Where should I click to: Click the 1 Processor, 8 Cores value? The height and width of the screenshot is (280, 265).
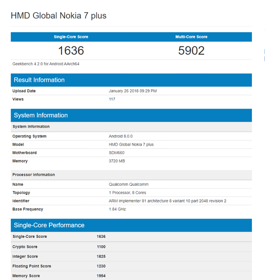tap(127, 193)
